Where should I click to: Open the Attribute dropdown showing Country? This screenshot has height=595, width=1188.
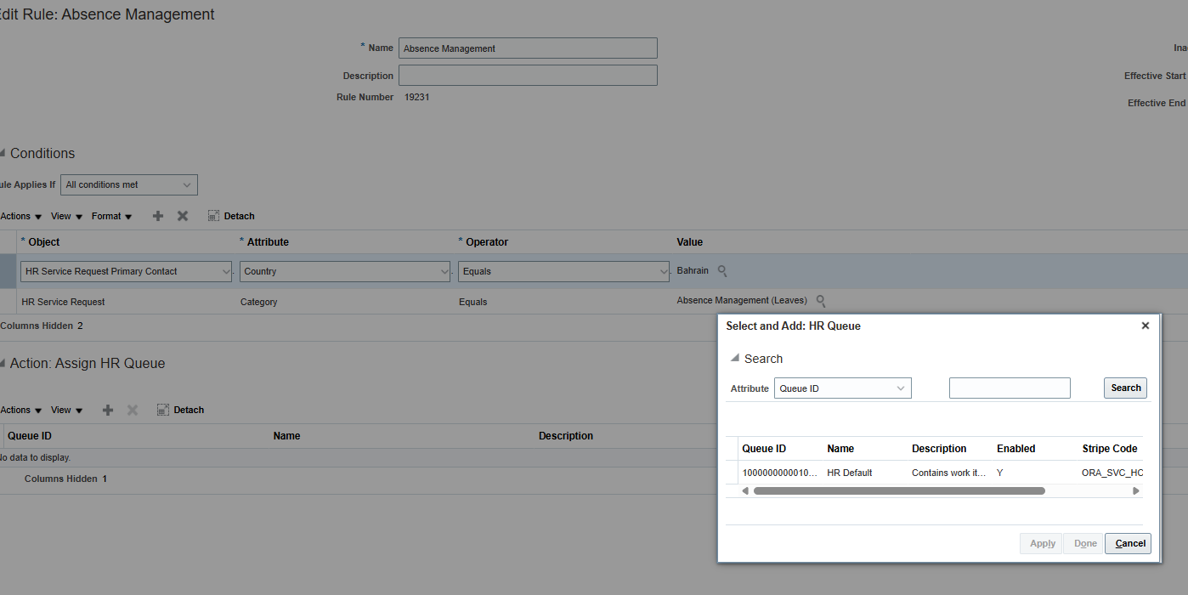345,271
